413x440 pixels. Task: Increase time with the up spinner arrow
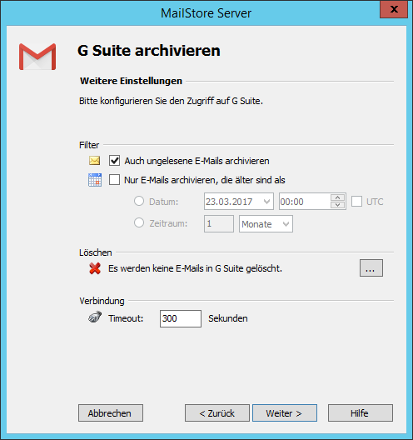click(x=337, y=197)
